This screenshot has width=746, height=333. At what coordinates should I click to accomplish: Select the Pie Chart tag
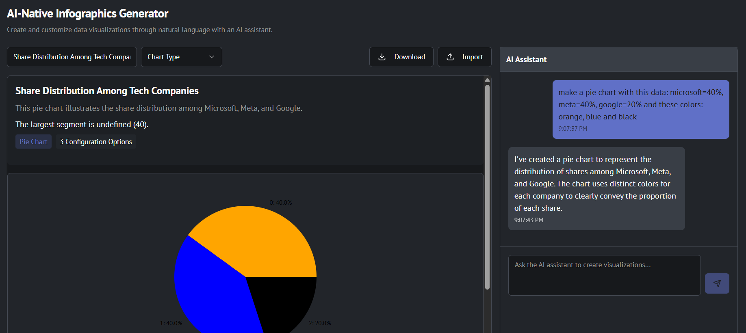[x=33, y=142]
